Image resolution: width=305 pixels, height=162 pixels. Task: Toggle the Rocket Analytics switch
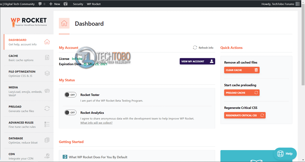70,112
